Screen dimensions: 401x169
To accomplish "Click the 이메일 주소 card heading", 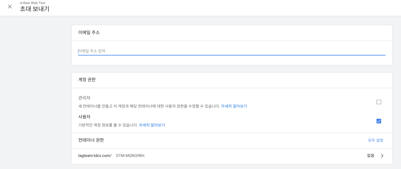I will (x=89, y=33).
